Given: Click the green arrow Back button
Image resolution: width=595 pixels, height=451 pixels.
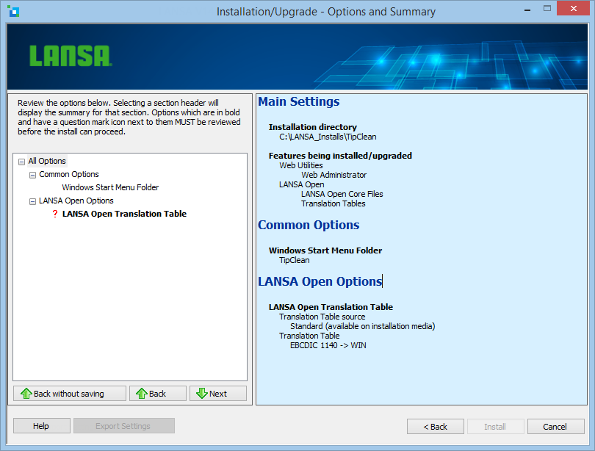Looking at the screenshot, I should [158, 394].
